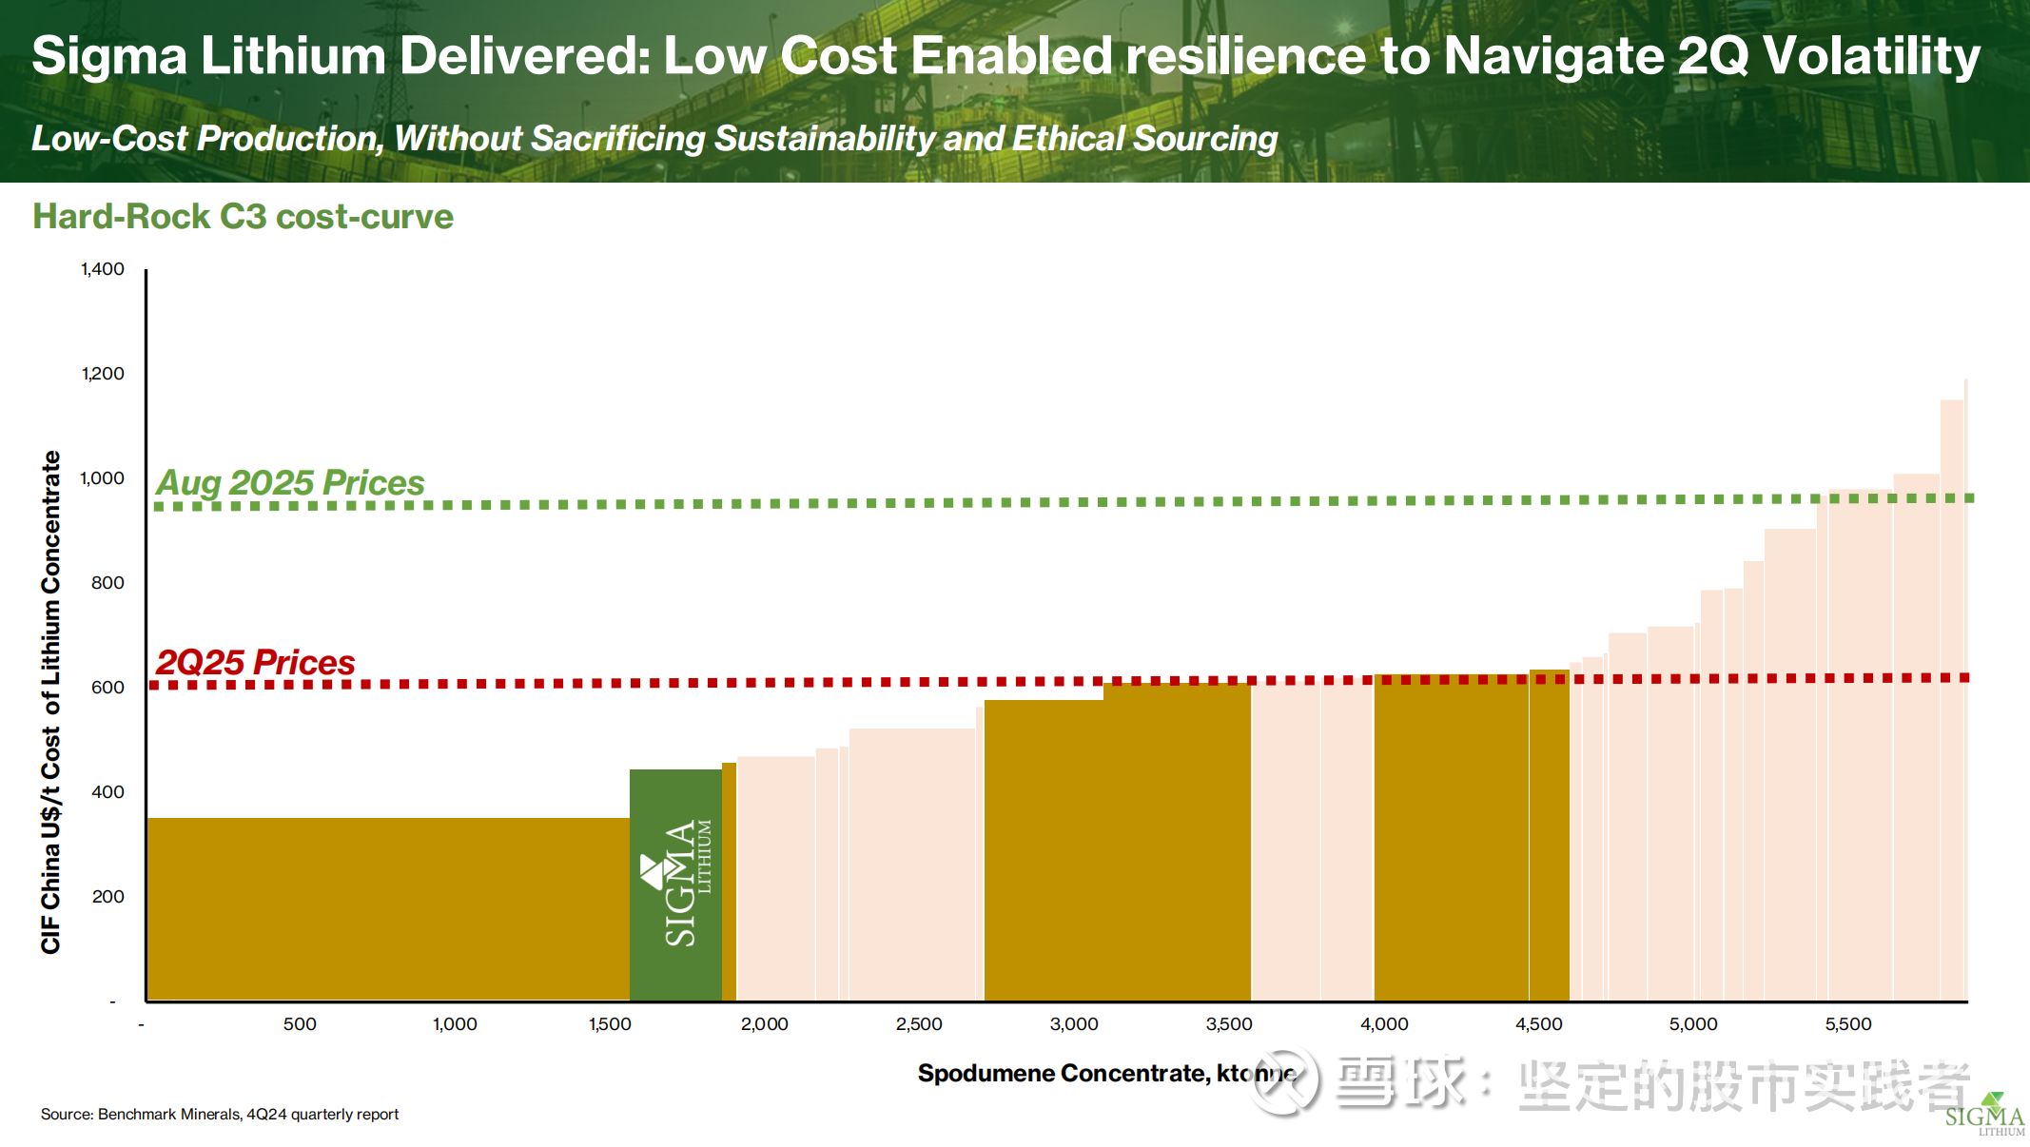Click the Sigma Lithium logo bottom right corner
This screenshot has width=2030, height=1147.
[1984, 1115]
